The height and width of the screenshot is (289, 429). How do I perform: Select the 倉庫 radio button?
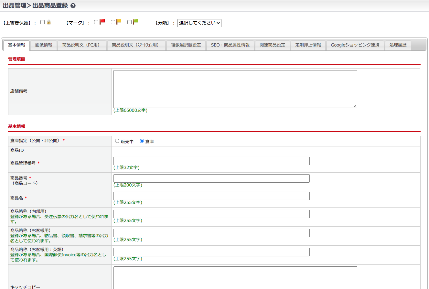(142, 141)
